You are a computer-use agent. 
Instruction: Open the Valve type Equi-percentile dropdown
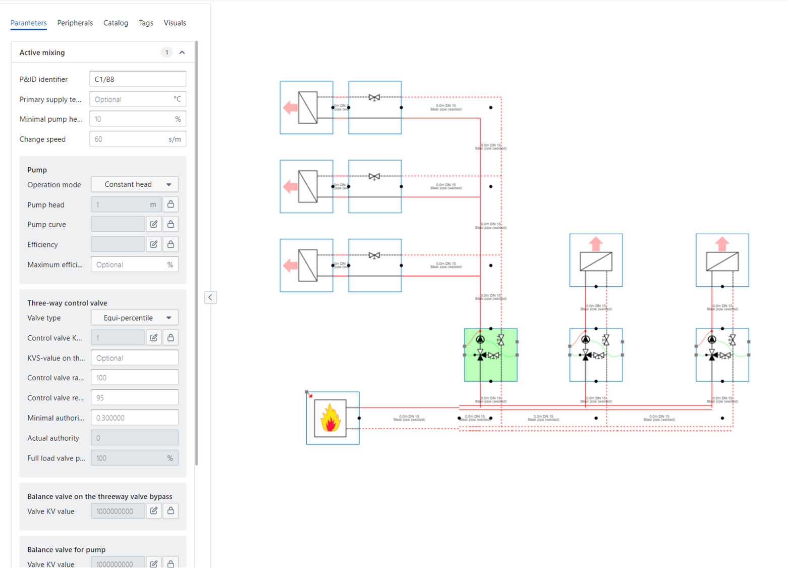[x=135, y=318]
